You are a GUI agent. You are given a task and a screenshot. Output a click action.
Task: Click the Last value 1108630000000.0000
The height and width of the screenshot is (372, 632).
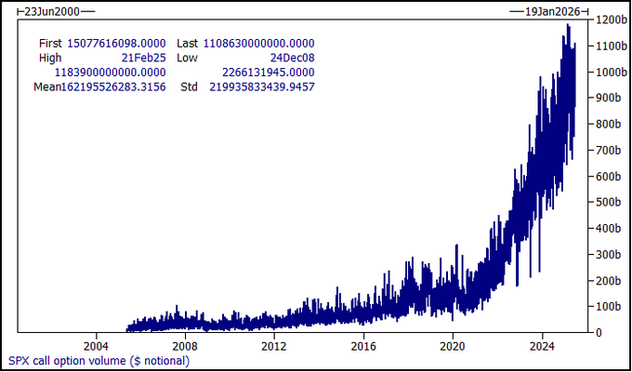point(258,44)
